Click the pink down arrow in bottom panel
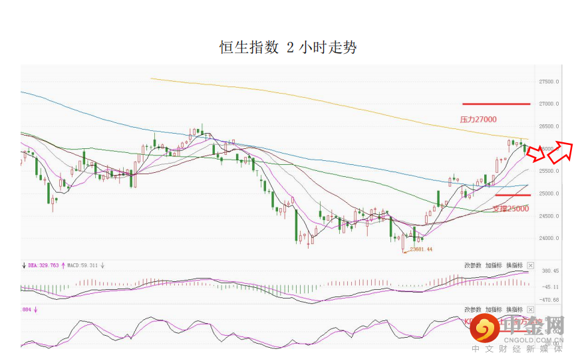The width and height of the screenshot is (574, 361). tap(36, 310)
